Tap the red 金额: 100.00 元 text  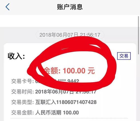69,71
